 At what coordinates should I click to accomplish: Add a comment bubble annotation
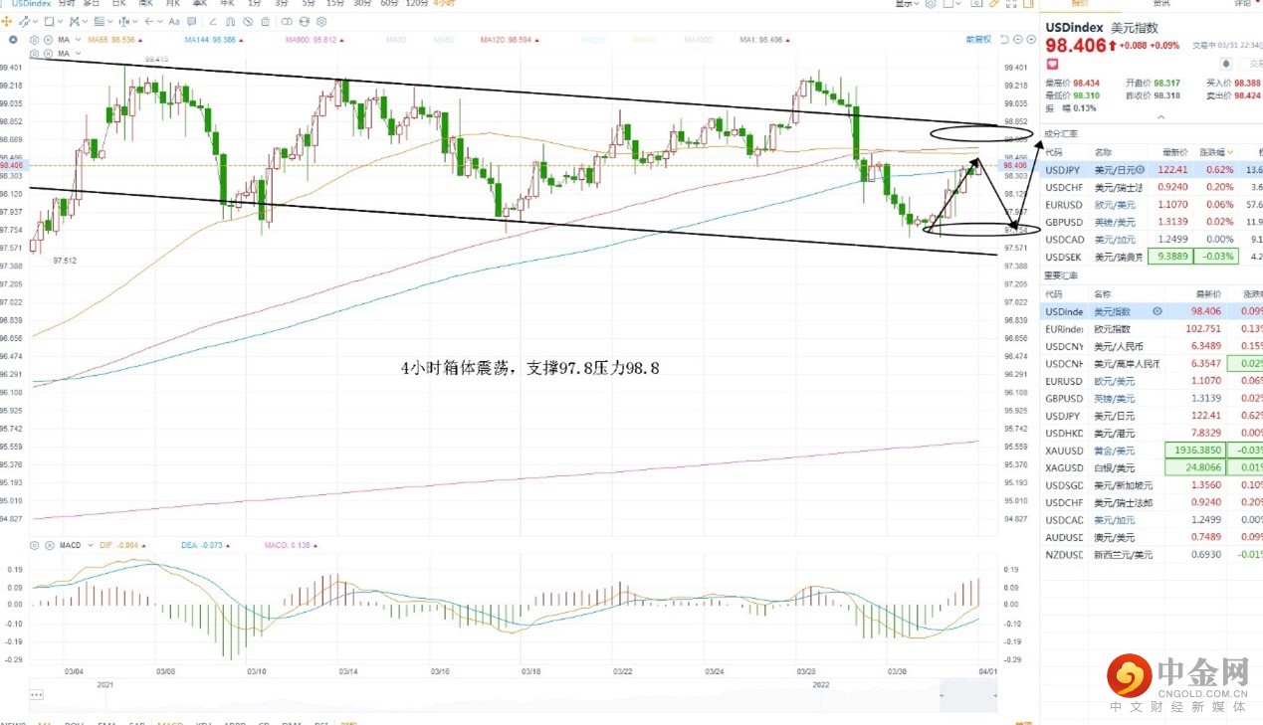coord(191,22)
